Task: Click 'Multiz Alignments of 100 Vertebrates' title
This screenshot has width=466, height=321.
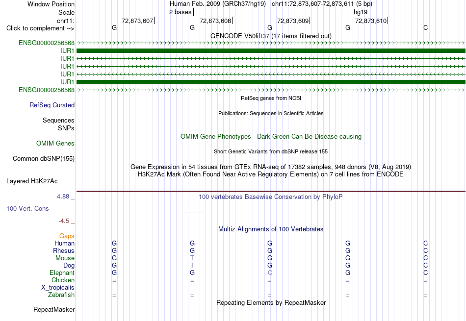Action: [271, 229]
